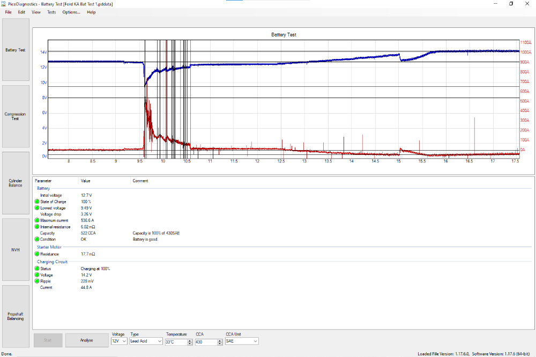This screenshot has height=357, width=536.
Task: Select the Cylinder Balance test
Action: pyautogui.click(x=16, y=183)
